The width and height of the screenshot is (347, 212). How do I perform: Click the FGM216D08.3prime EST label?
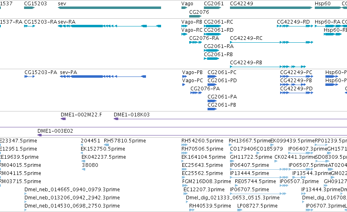(x=207, y=182)
